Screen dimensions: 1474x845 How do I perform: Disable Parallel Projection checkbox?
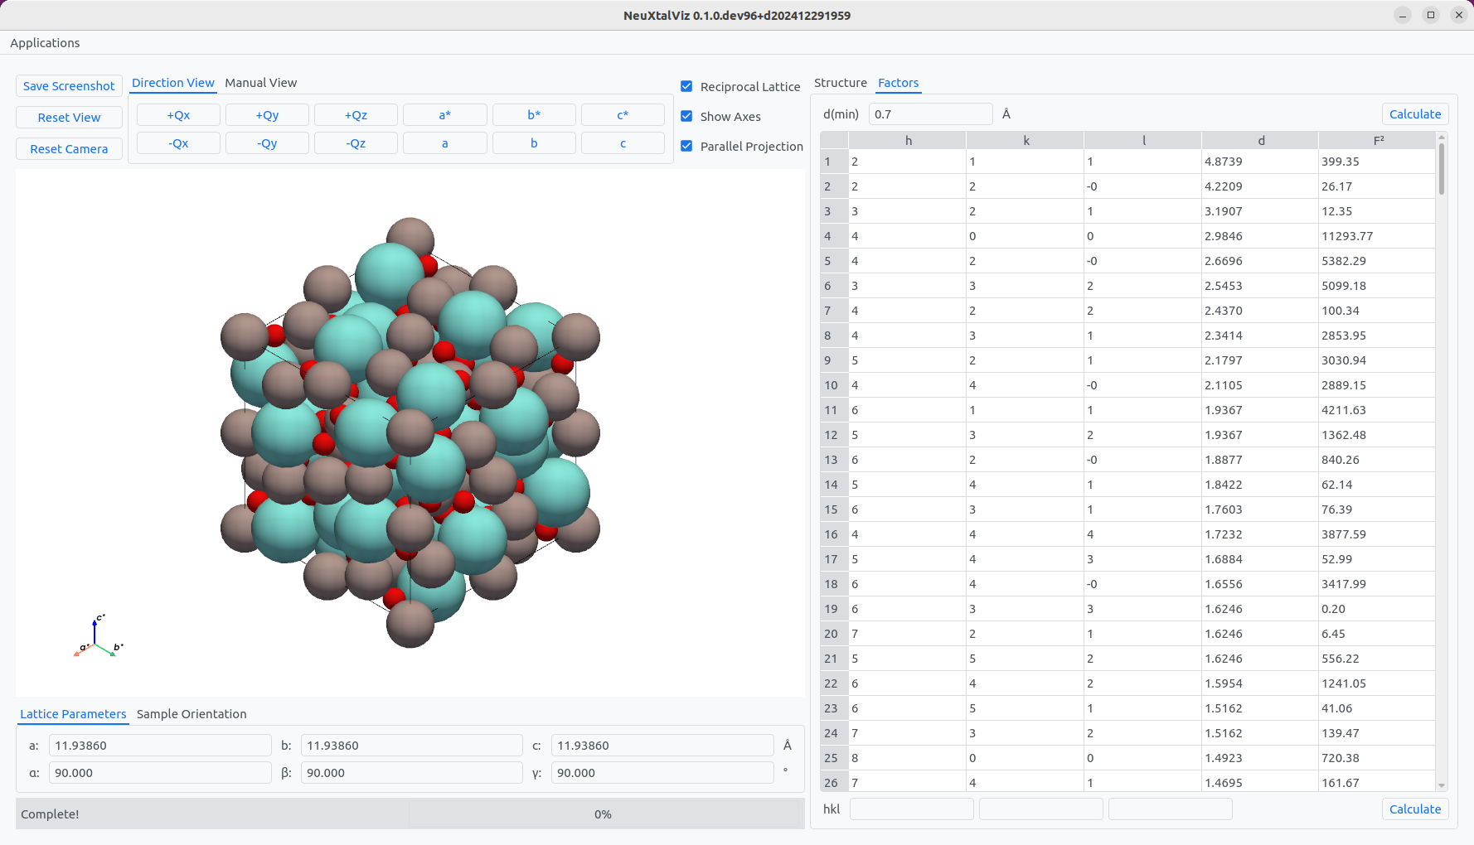[x=686, y=147]
